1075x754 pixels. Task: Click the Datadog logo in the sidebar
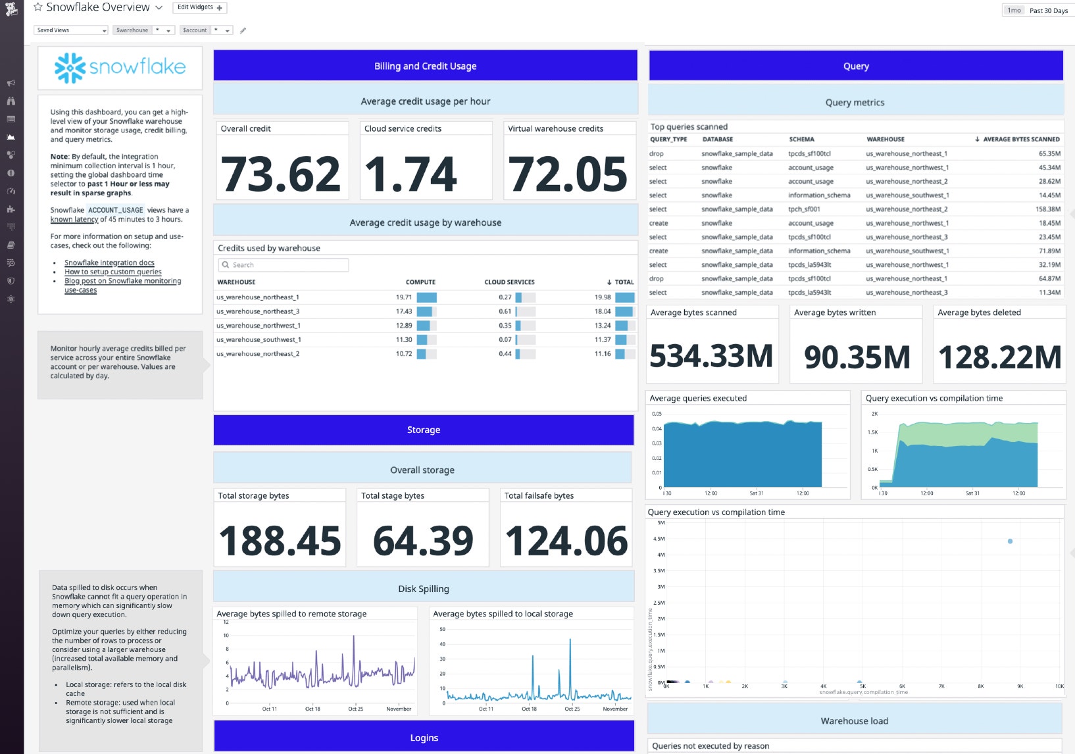[x=11, y=9]
